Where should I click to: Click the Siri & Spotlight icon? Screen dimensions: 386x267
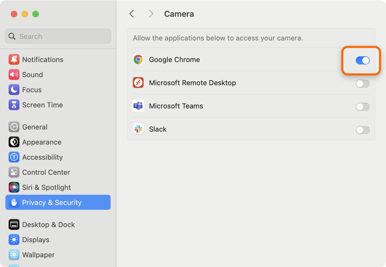point(14,187)
